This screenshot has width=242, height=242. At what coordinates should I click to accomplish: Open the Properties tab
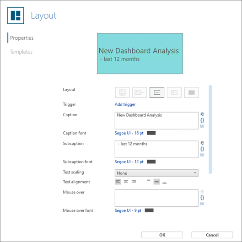[22, 38]
